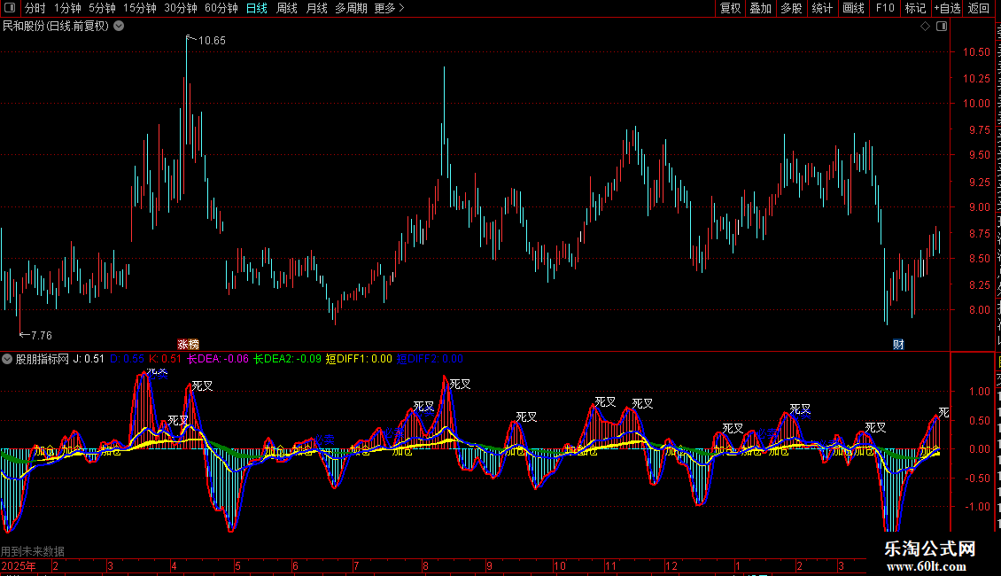1001x576 pixels.
Task: Open 多股 multi-stock view
Action: (792, 8)
